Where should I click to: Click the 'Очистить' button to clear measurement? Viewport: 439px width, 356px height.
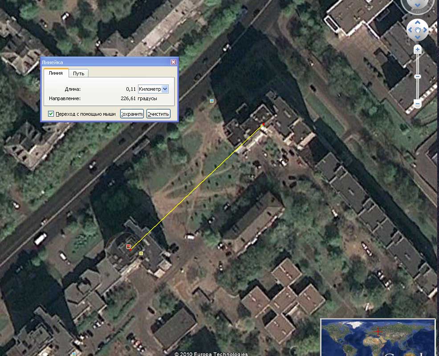159,114
